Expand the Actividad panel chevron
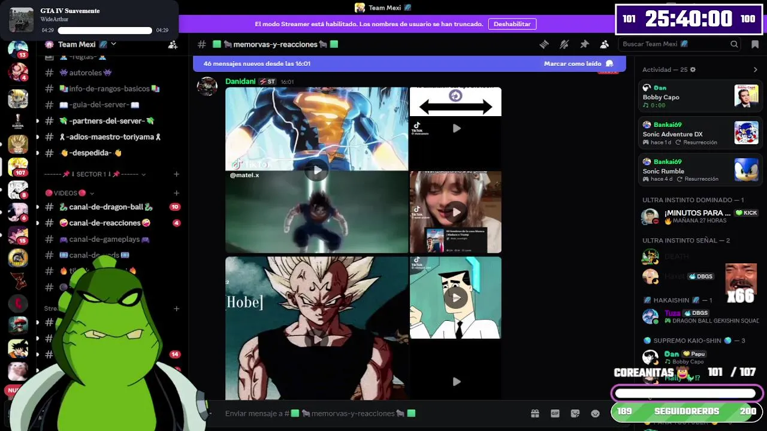The width and height of the screenshot is (767, 431). coord(755,69)
